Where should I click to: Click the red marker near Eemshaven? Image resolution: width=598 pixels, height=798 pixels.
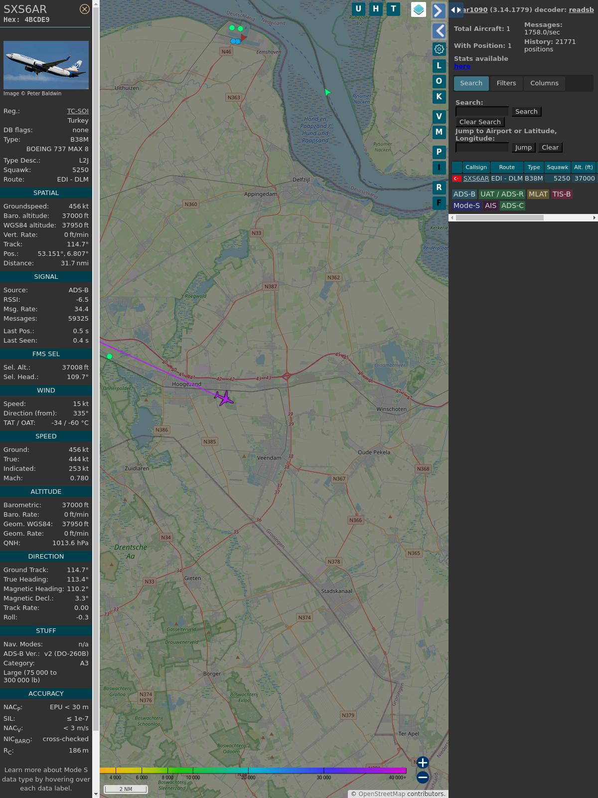(243, 37)
